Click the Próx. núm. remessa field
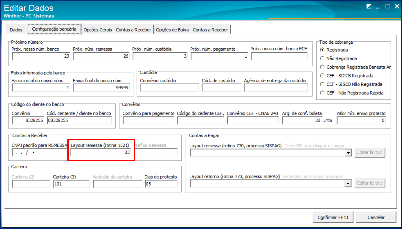 point(101,56)
